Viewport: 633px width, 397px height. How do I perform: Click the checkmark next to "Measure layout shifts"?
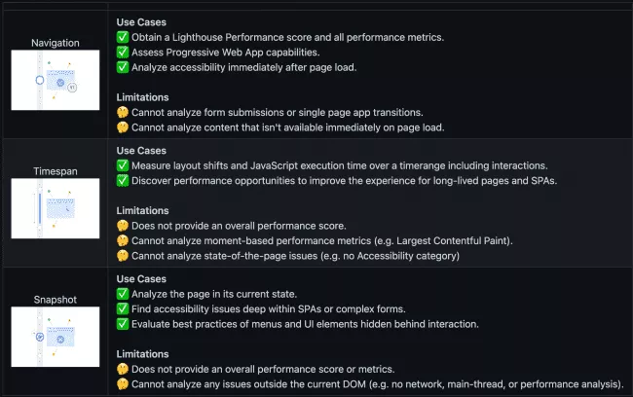point(123,165)
